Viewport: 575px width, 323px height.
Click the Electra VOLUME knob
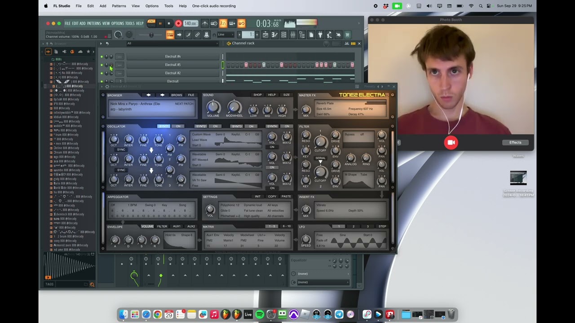pyautogui.click(x=213, y=107)
